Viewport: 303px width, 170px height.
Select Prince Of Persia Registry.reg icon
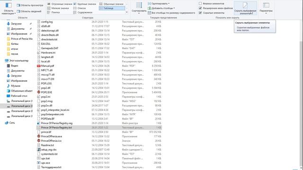point(39,123)
